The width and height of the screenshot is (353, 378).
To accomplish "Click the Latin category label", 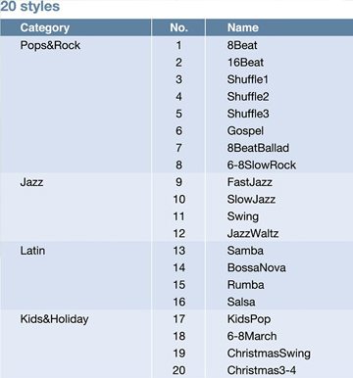I will coord(32,251).
